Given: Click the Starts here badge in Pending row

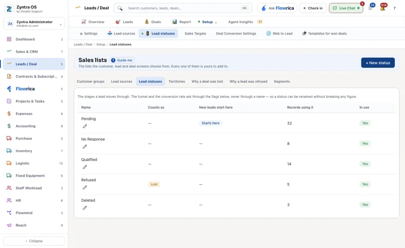Looking at the screenshot, I should 211,123.
